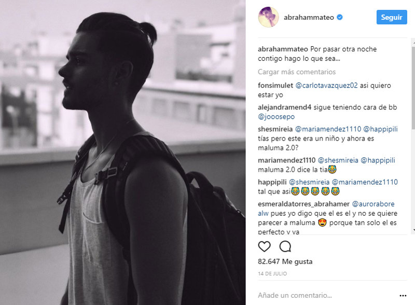
Task: Like the post with heart icon
Action: (264, 246)
